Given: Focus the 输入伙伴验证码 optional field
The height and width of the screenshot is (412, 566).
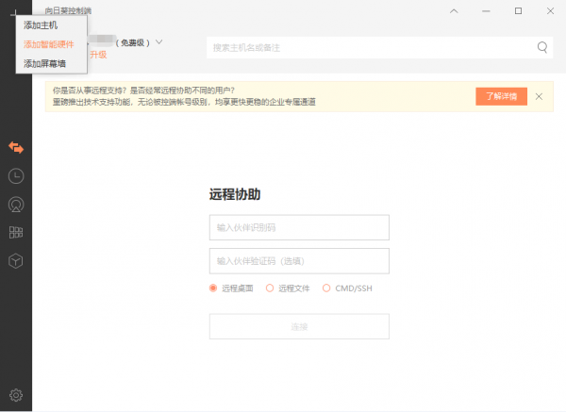Looking at the screenshot, I should click(x=299, y=260).
